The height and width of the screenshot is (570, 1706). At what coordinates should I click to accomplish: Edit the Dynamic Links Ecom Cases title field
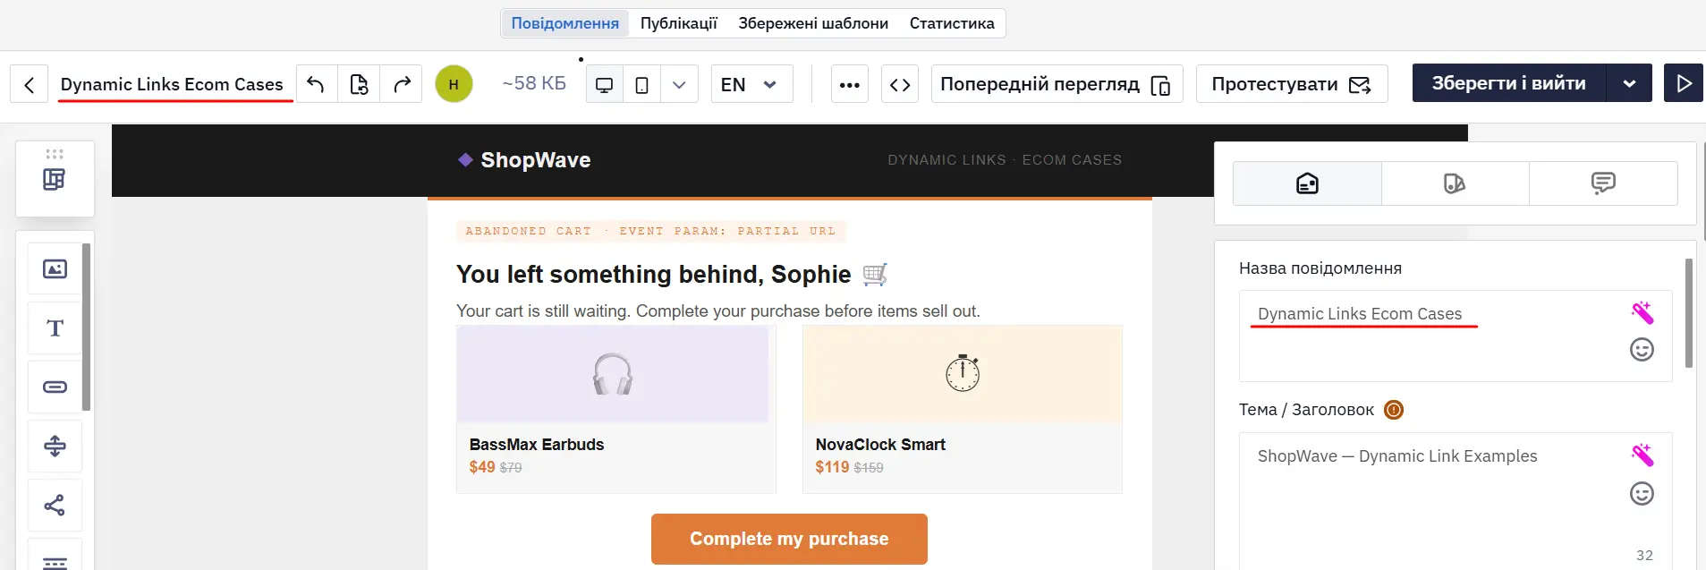(172, 84)
